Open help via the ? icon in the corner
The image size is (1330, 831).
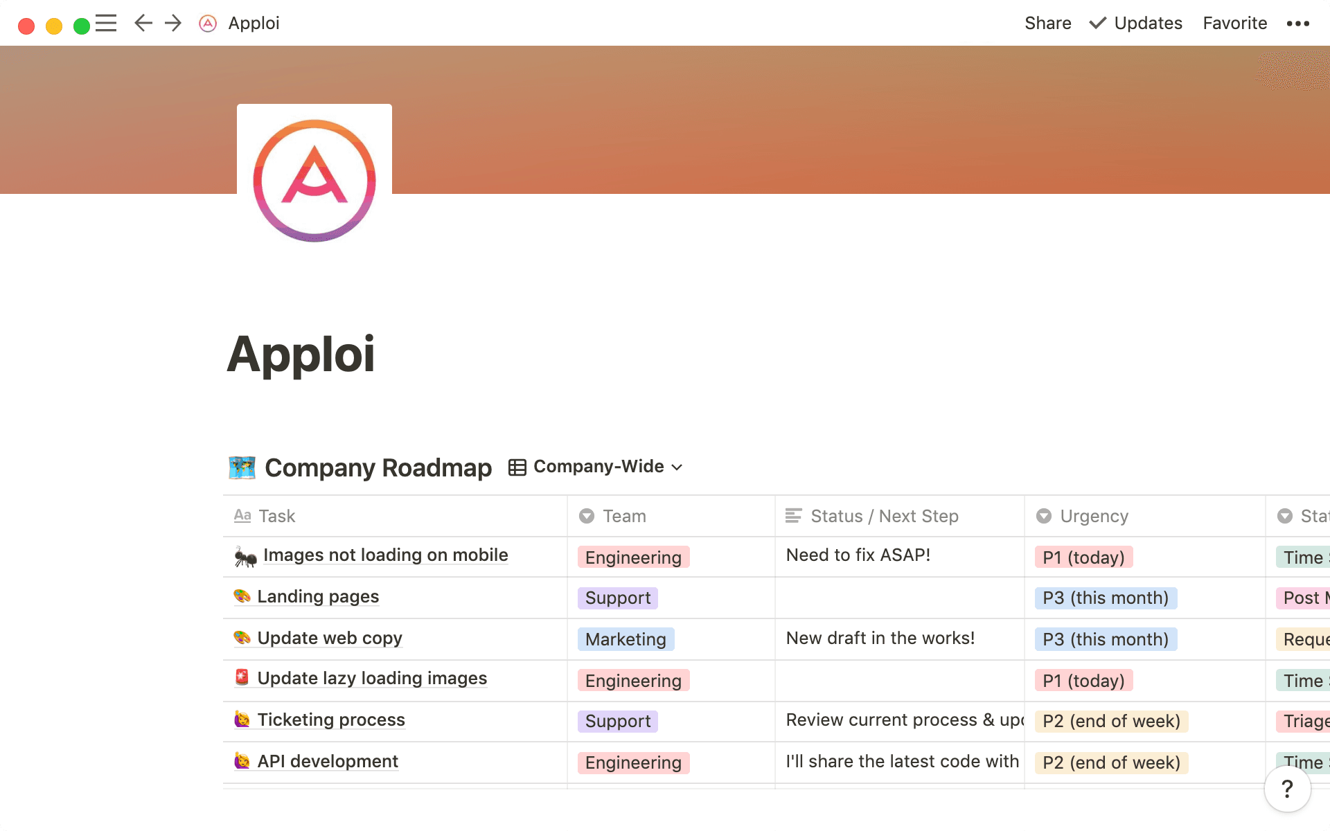[x=1288, y=789]
